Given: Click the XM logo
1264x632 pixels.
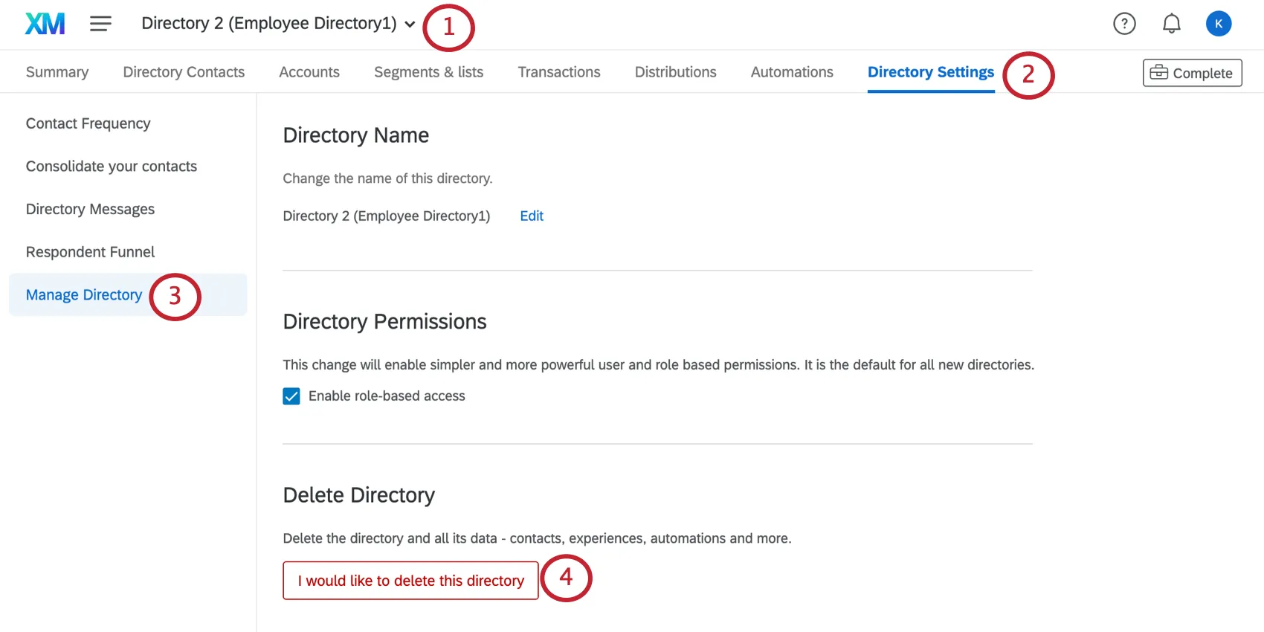Looking at the screenshot, I should pyautogui.click(x=45, y=23).
